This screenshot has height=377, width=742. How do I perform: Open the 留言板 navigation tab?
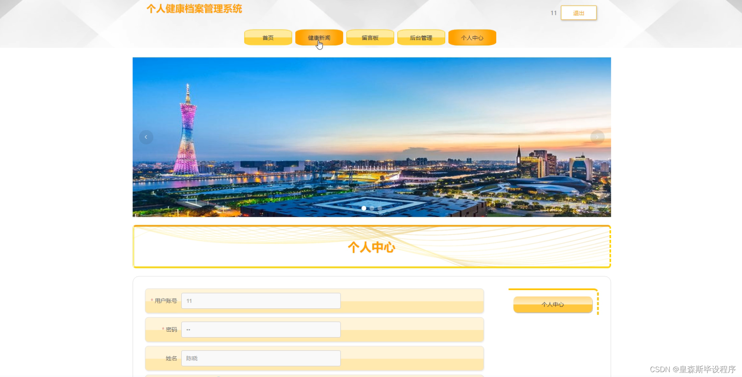[370, 37]
